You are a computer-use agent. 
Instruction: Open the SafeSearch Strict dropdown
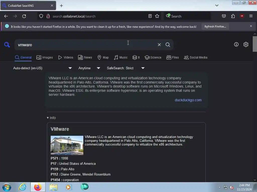click(126, 68)
